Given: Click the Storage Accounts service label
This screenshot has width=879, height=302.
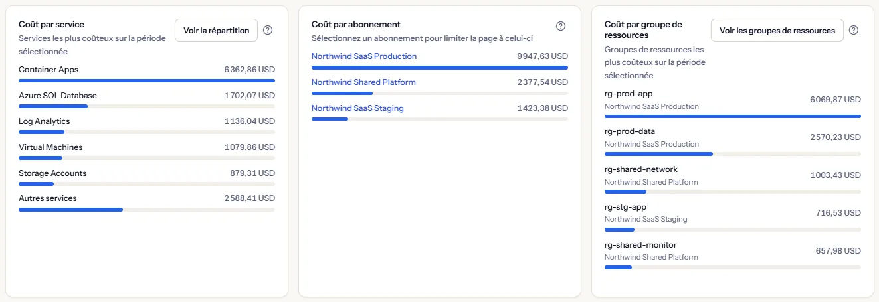Looking at the screenshot, I should (x=52, y=173).
